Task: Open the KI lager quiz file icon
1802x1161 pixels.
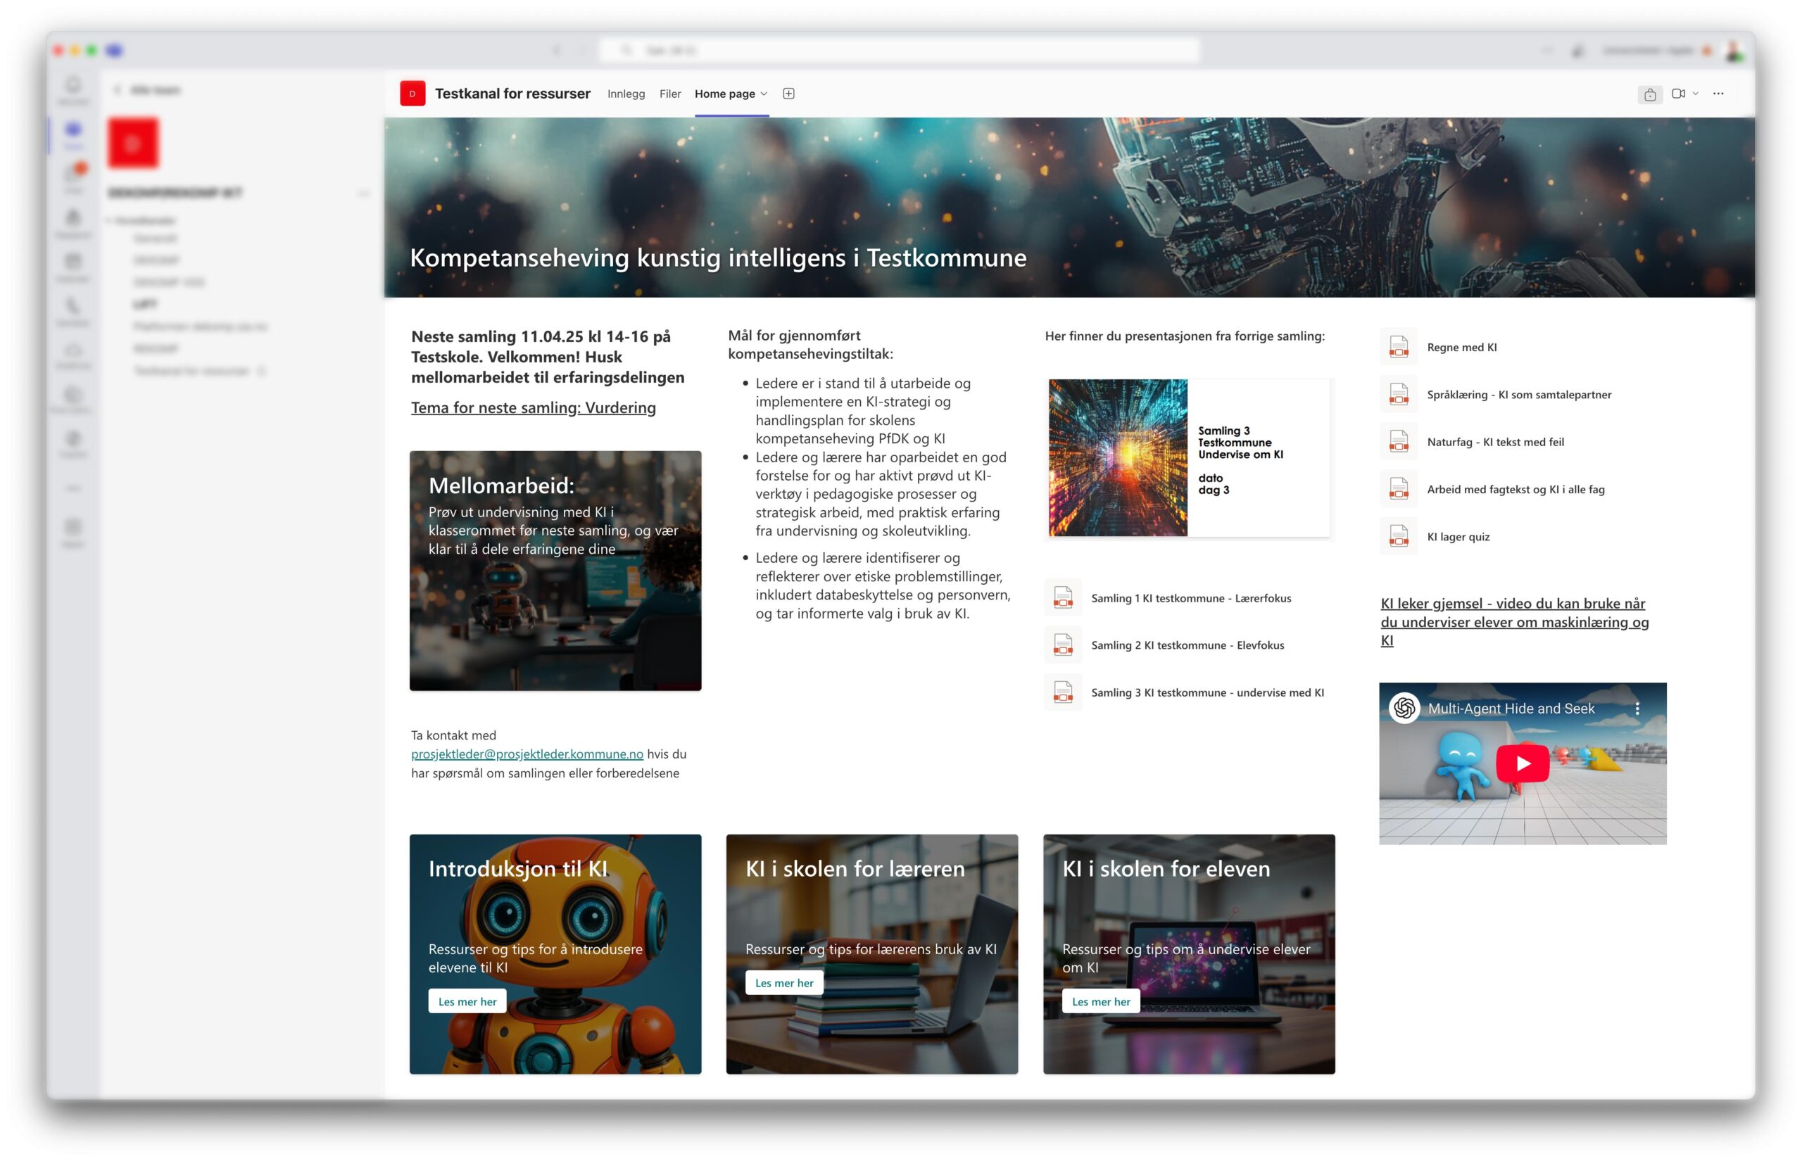Action: point(1399,537)
